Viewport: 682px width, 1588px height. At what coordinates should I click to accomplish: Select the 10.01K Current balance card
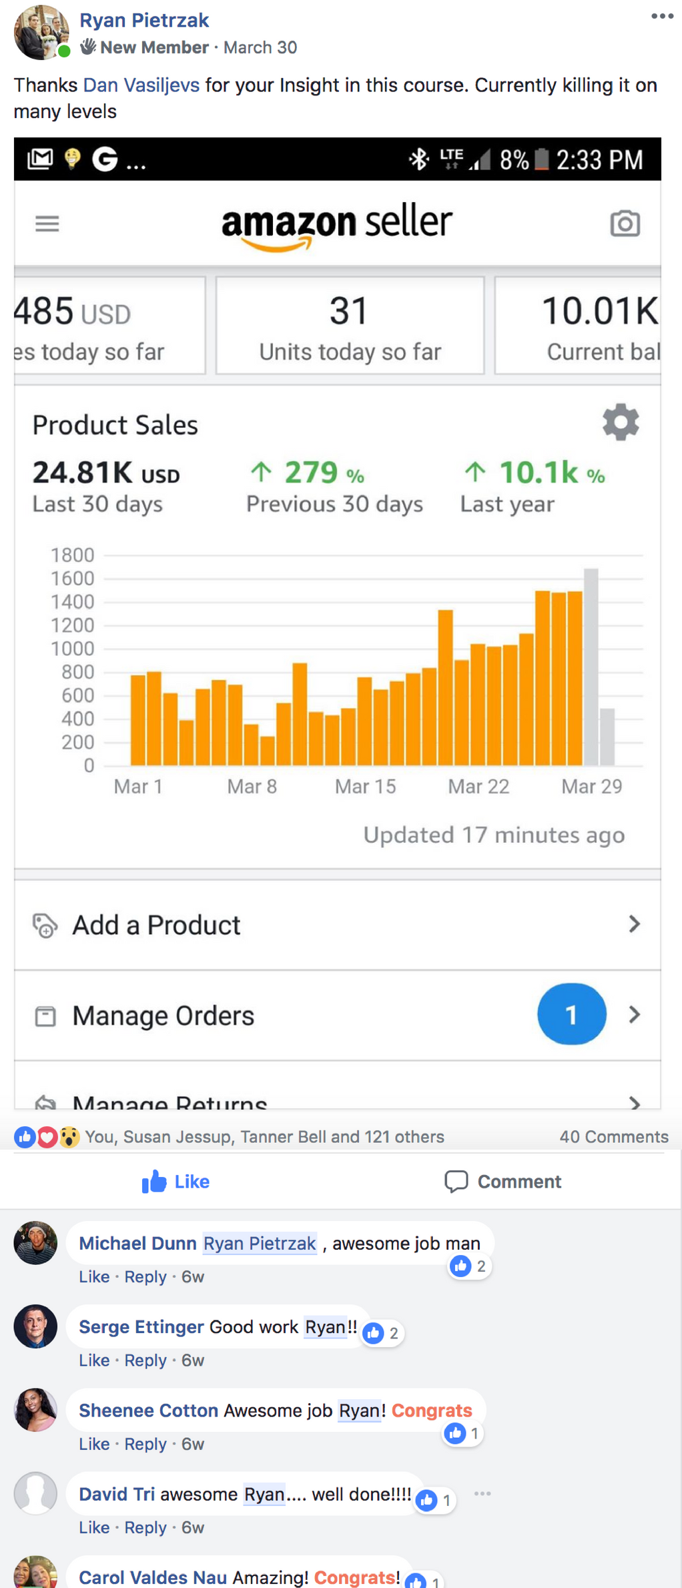click(578, 326)
